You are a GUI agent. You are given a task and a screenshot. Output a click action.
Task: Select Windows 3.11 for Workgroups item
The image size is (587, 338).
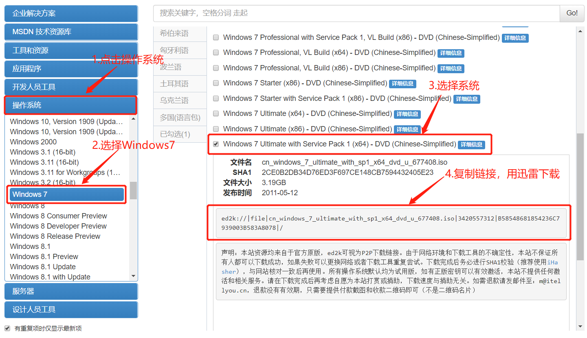65,172
